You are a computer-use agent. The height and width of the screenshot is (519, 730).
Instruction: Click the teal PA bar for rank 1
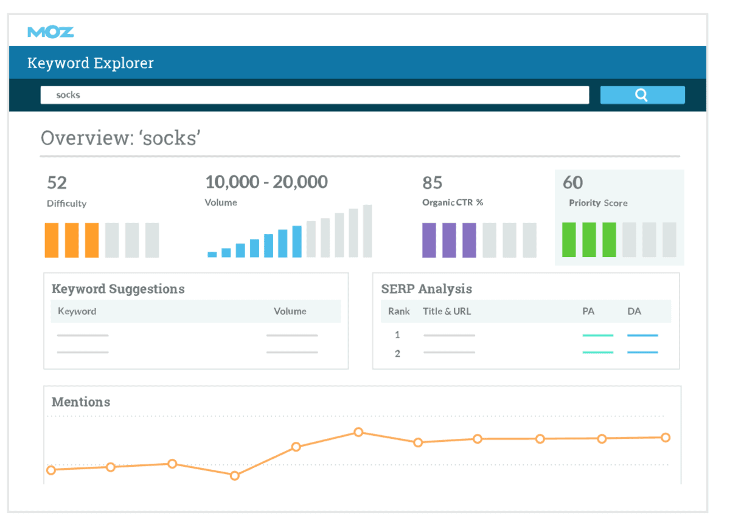[598, 335]
